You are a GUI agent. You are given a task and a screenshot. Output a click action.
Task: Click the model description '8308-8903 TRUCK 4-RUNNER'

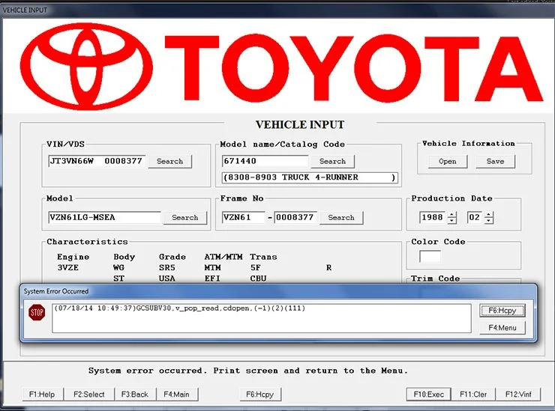pyautogui.click(x=309, y=177)
